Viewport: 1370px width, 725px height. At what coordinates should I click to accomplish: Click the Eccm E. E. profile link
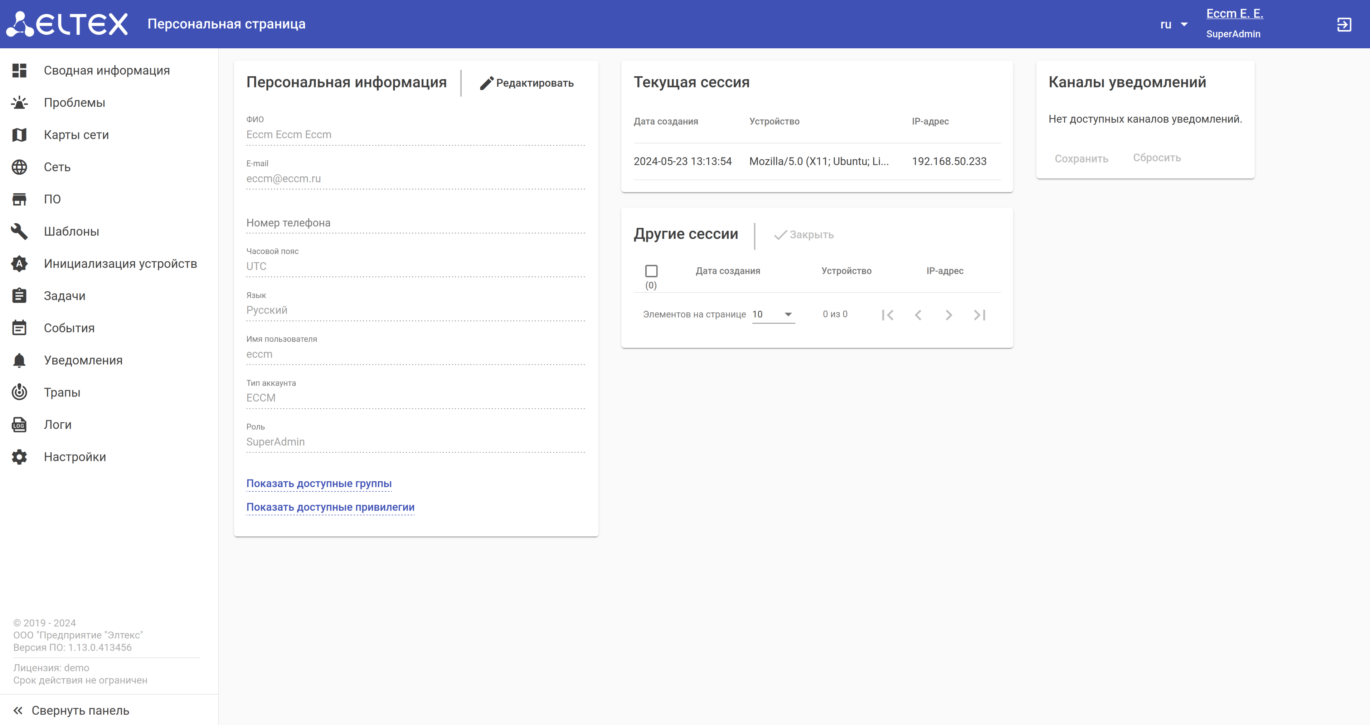[1234, 14]
